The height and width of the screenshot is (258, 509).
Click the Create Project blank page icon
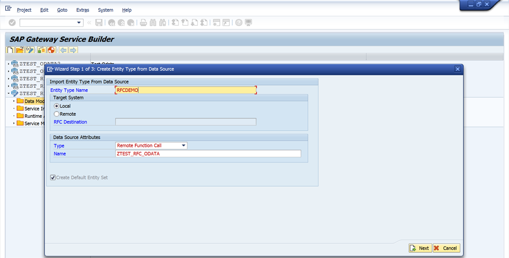(11, 50)
